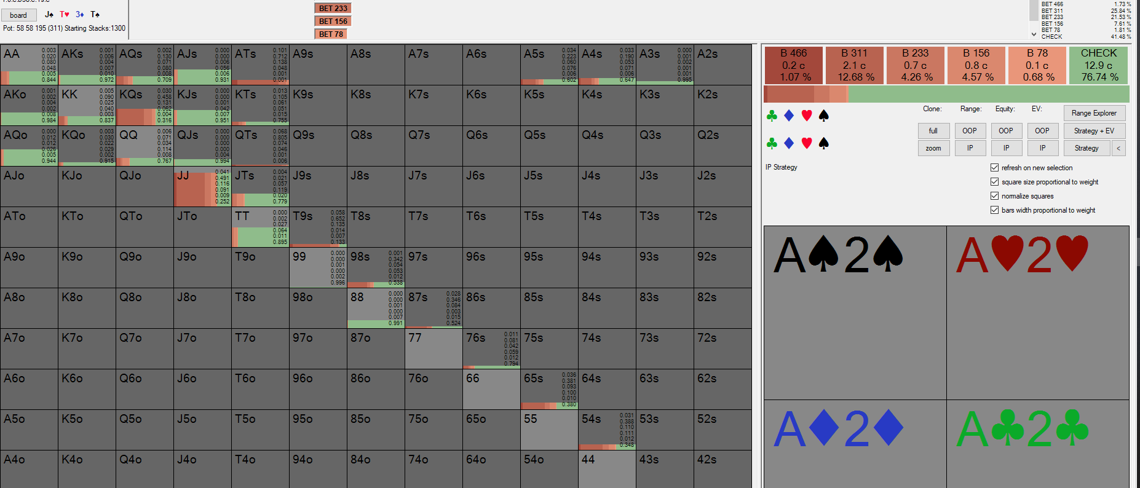Show OOP range via the Range column button
The width and height of the screenshot is (1140, 488).
pos(970,131)
